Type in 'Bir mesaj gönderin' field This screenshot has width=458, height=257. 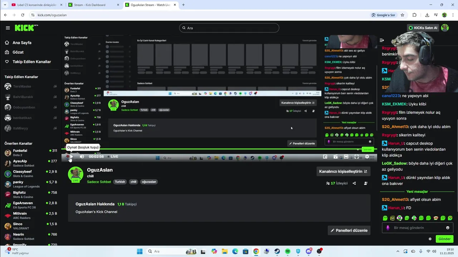418,228
